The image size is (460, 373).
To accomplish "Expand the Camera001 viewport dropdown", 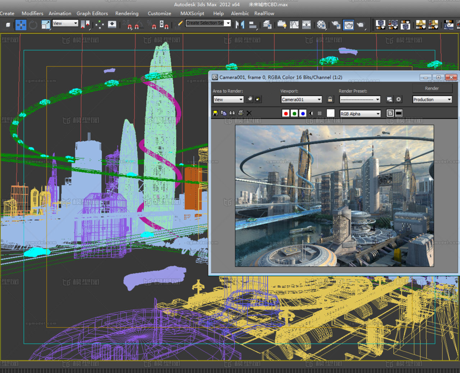I will coord(301,100).
